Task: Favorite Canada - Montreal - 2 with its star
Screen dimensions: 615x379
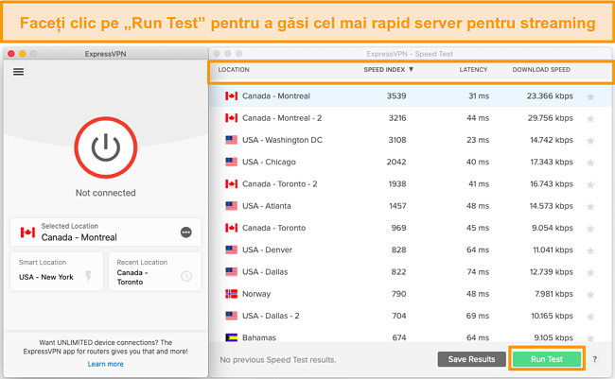Action: (x=590, y=118)
